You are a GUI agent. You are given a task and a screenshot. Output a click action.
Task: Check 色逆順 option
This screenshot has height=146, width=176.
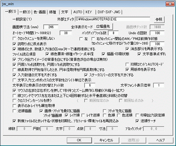(x=119, y=115)
